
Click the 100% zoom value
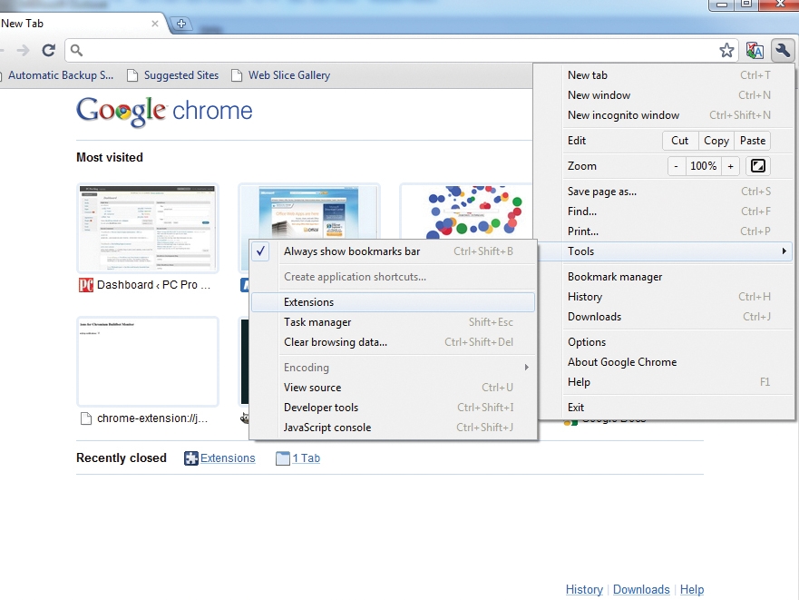[x=703, y=166]
